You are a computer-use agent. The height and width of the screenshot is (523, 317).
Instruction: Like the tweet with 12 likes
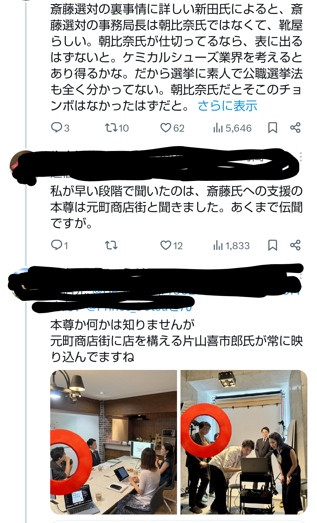(171, 245)
